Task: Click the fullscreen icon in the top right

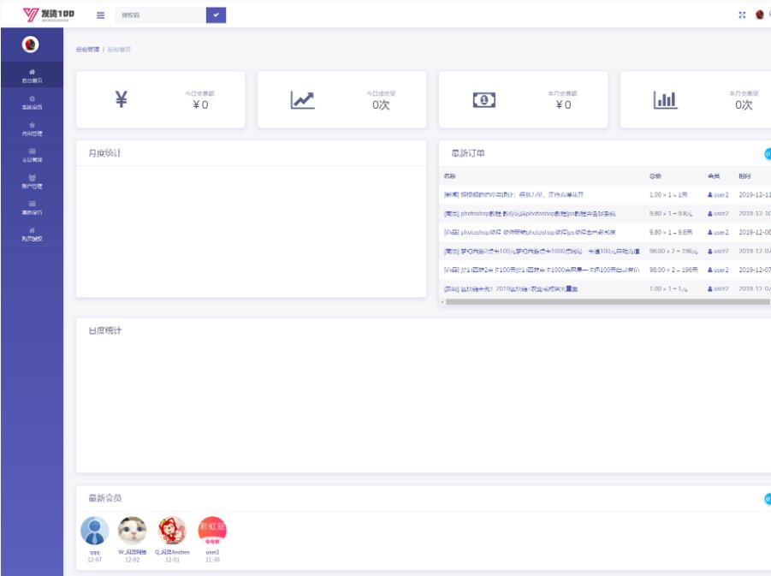Action: [742, 15]
